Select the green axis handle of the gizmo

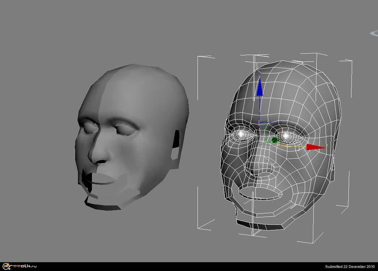click(x=274, y=140)
